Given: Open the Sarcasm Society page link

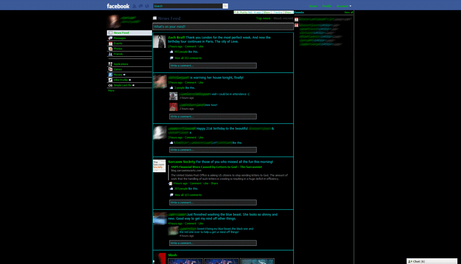Looking at the screenshot, I should tap(182, 162).
